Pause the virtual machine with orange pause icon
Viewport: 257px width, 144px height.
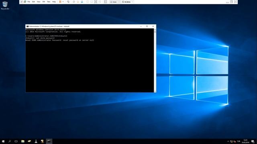point(60,2)
